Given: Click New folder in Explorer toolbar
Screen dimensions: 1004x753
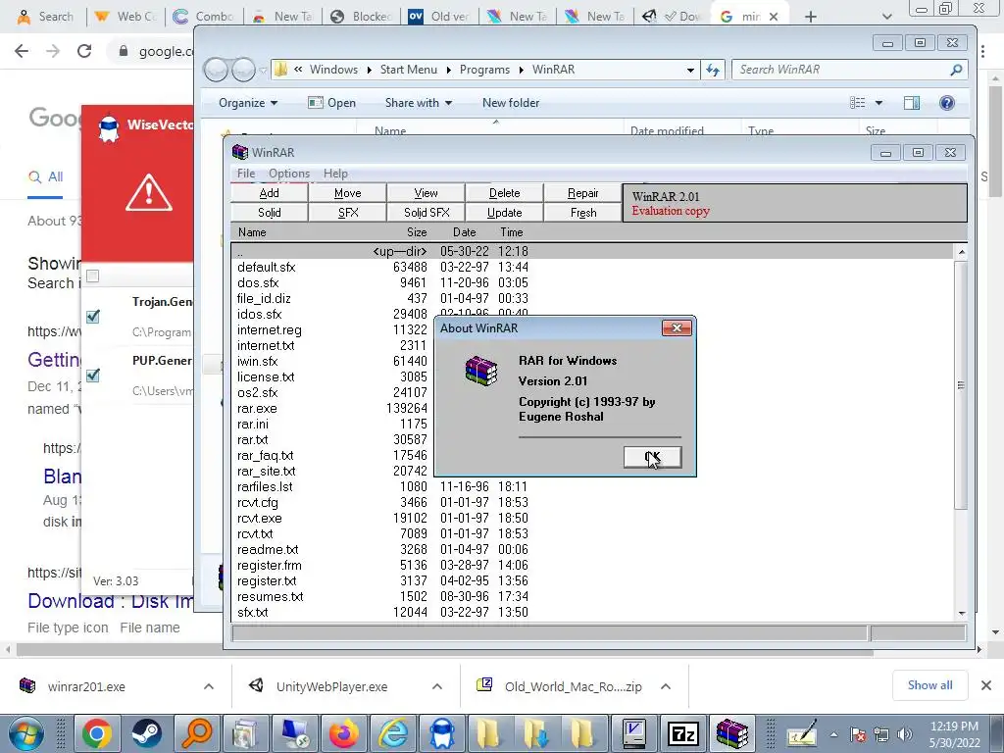Looking at the screenshot, I should coord(511,103).
